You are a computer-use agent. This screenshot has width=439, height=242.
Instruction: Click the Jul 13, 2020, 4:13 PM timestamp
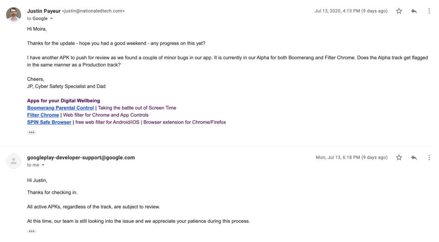(x=351, y=11)
